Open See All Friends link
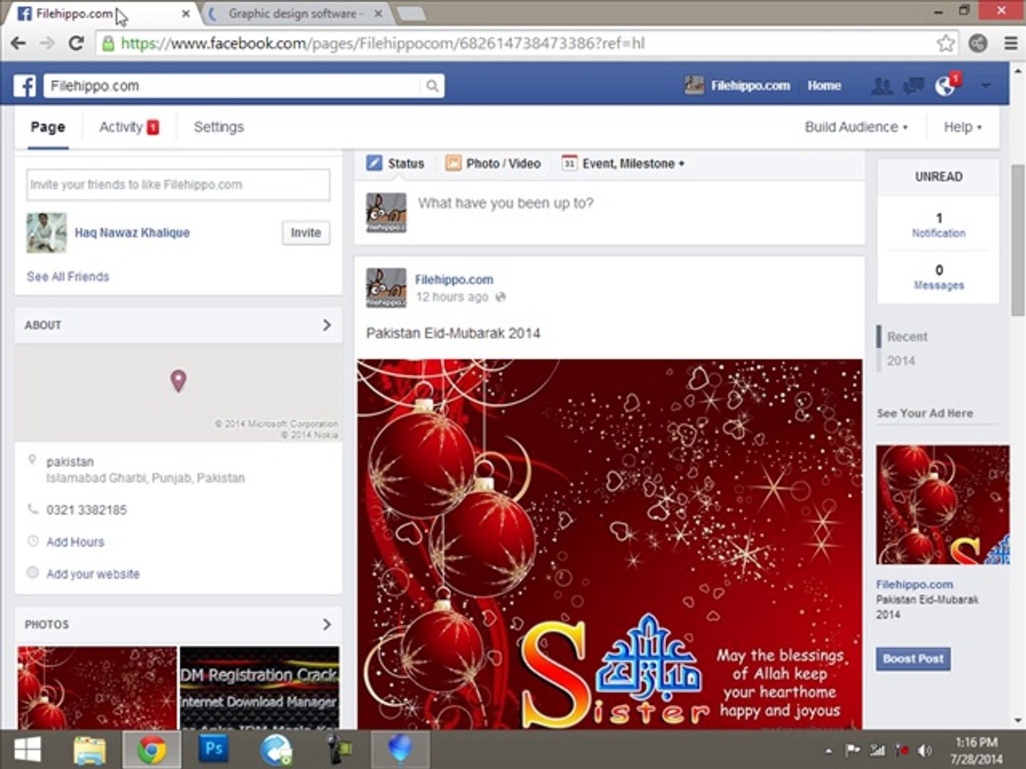This screenshot has height=769, width=1026. click(68, 276)
